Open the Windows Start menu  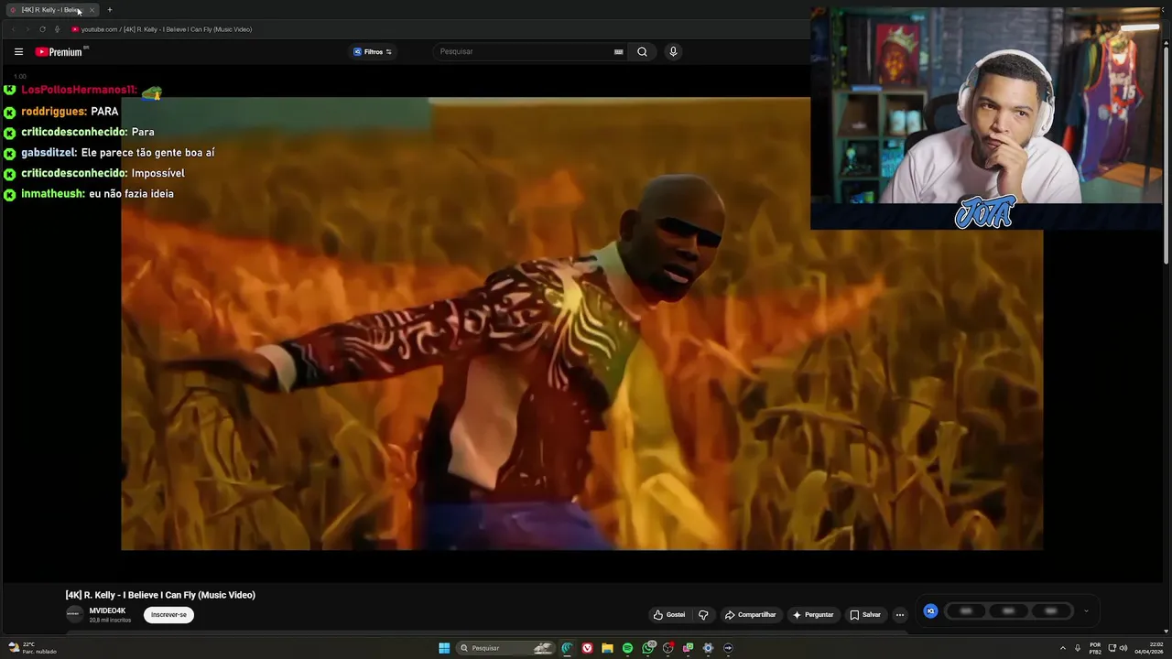(x=444, y=648)
